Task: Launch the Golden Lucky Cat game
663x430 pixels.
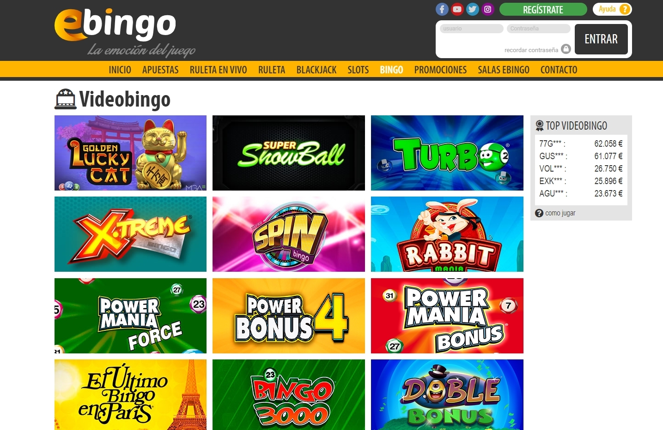Action: click(x=130, y=153)
